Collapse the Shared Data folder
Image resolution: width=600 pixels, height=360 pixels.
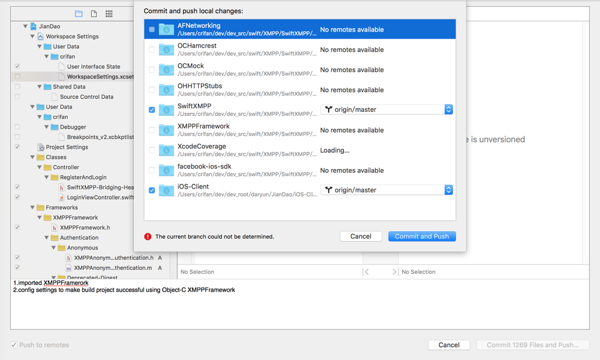click(39, 87)
